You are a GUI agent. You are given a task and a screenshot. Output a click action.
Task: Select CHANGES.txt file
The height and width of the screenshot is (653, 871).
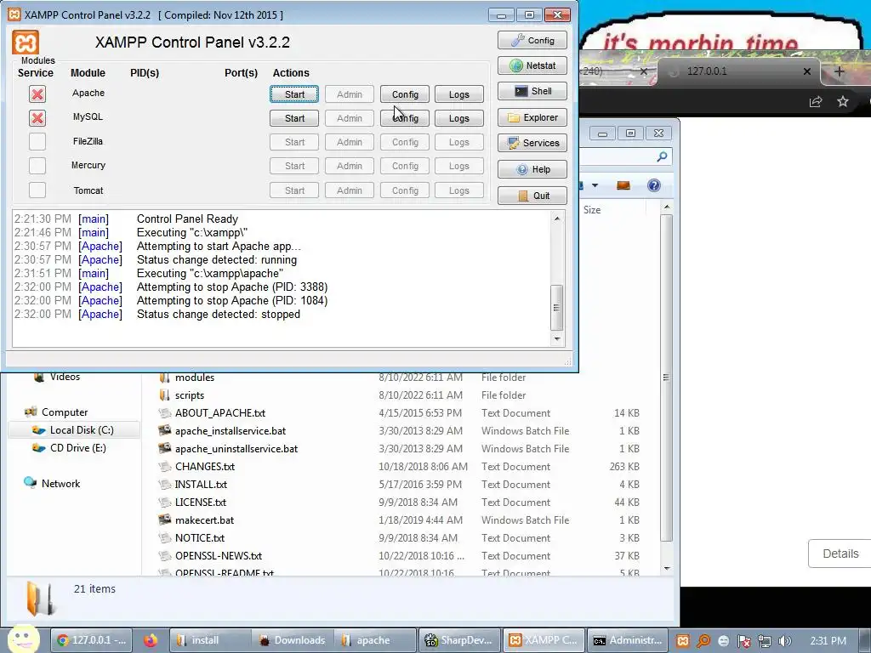(204, 467)
